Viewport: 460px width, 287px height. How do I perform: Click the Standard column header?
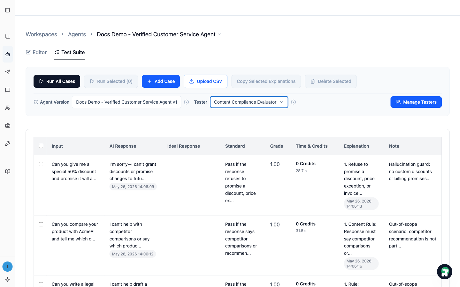(x=235, y=146)
